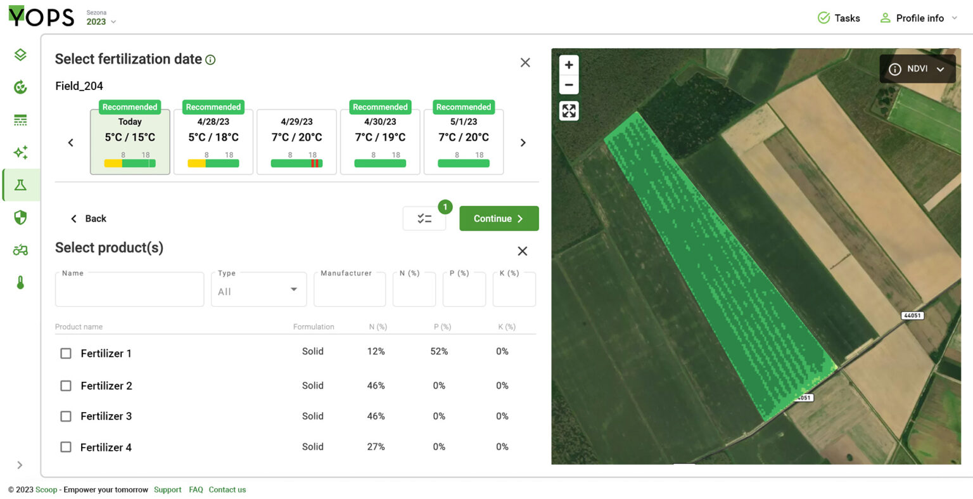Click the flask fertilization sidebar icon
Viewport: 973px width, 499px height.
tap(20, 185)
